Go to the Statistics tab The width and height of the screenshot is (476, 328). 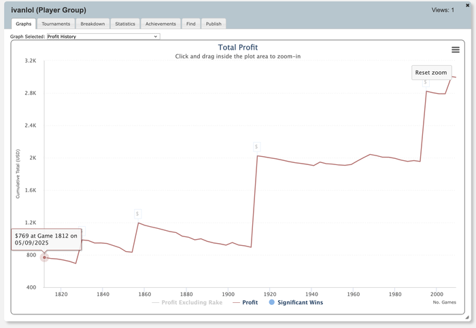125,24
